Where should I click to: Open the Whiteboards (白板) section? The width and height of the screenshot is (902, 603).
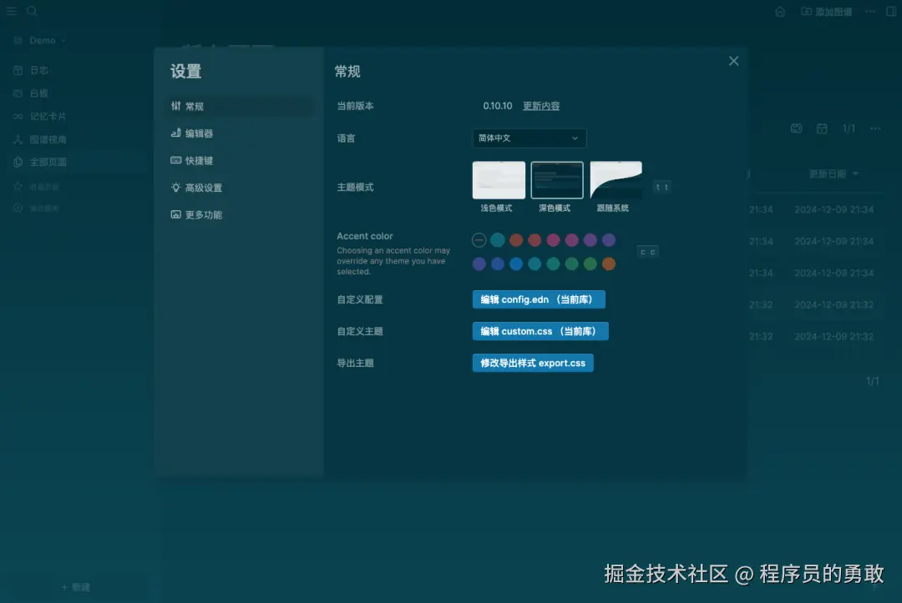(38, 93)
